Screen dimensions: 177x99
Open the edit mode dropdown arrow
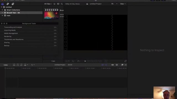point(28,65)
